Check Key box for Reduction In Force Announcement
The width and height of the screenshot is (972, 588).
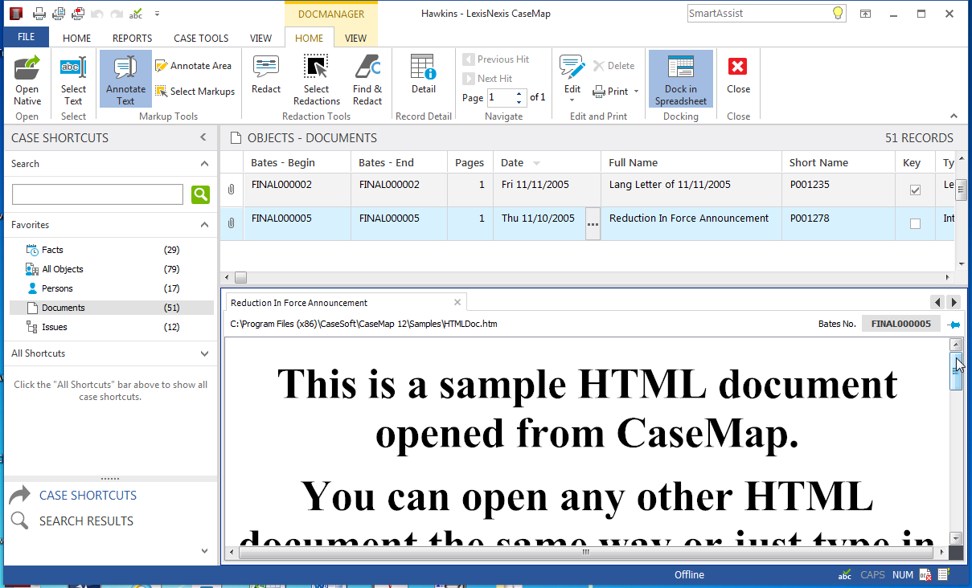(915, 224)
